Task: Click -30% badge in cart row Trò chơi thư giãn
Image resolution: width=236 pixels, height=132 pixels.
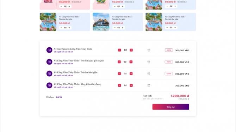Action: pos(169,74)
